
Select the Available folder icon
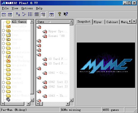8,26
